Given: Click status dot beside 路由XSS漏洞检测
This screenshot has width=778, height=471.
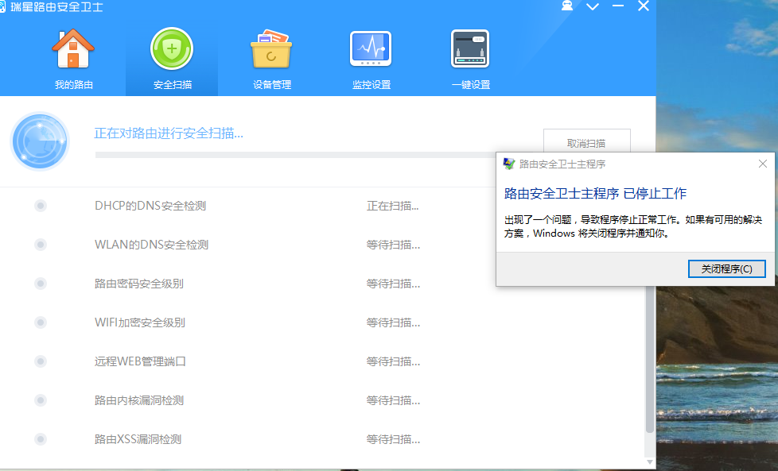Looking at the screenshot, I should pyautogui.click(x=41, y=439).
